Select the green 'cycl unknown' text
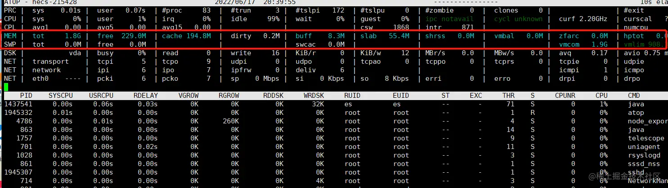 [x=518, y=19]
